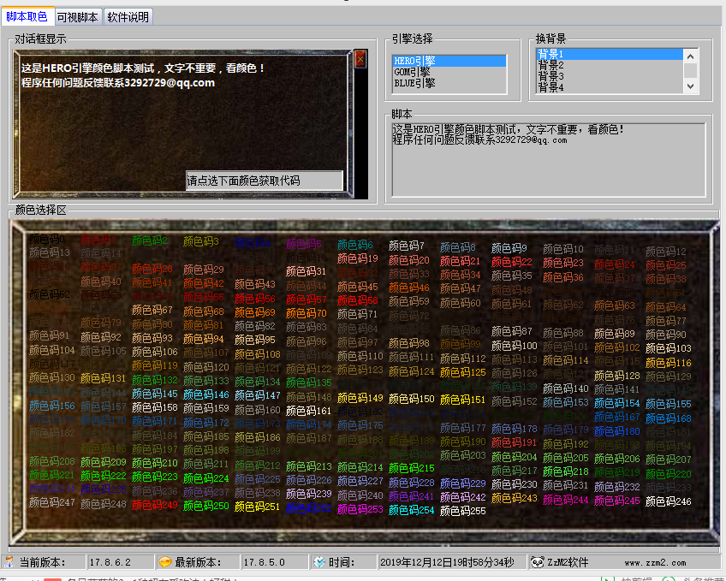
Task: Choose 背景2 from background list
Action: click(550, 65)
